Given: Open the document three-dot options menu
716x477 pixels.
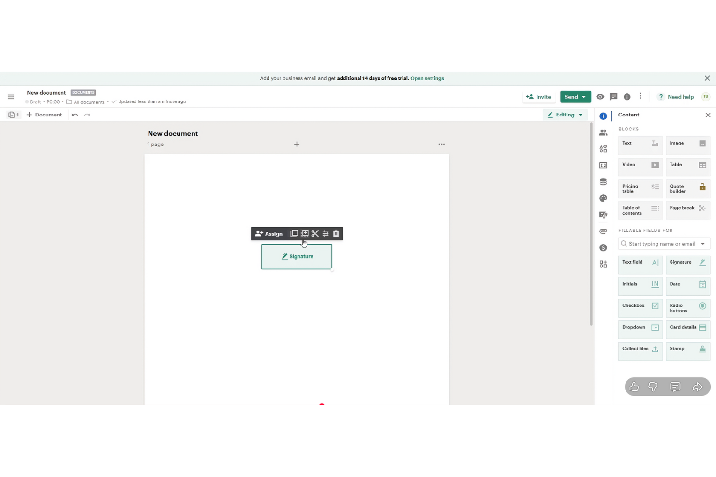Looking at the screenshot, I should tap(441, 144).
